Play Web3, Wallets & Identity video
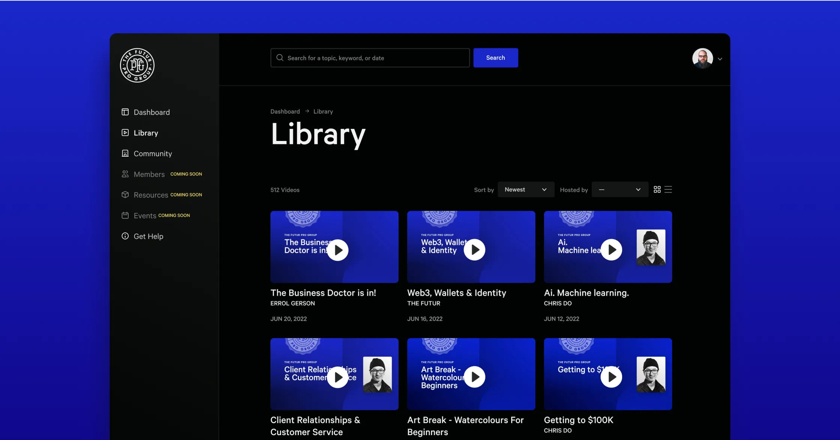Viewport: 840px width, 440px height. tap(474, 250)
